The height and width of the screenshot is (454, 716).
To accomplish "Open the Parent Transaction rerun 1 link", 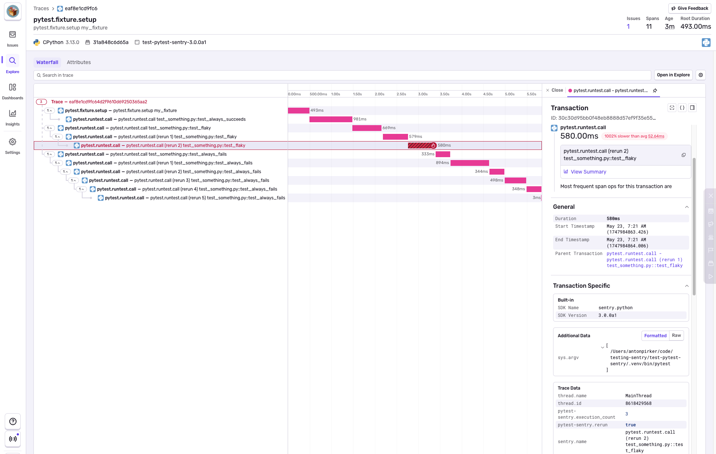I will pyautogui.click(x=644, y=260).
